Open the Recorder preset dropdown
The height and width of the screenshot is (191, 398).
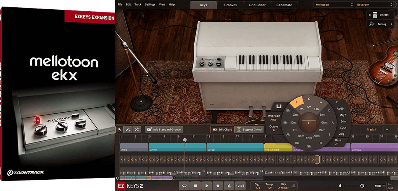tap(375, 5)
